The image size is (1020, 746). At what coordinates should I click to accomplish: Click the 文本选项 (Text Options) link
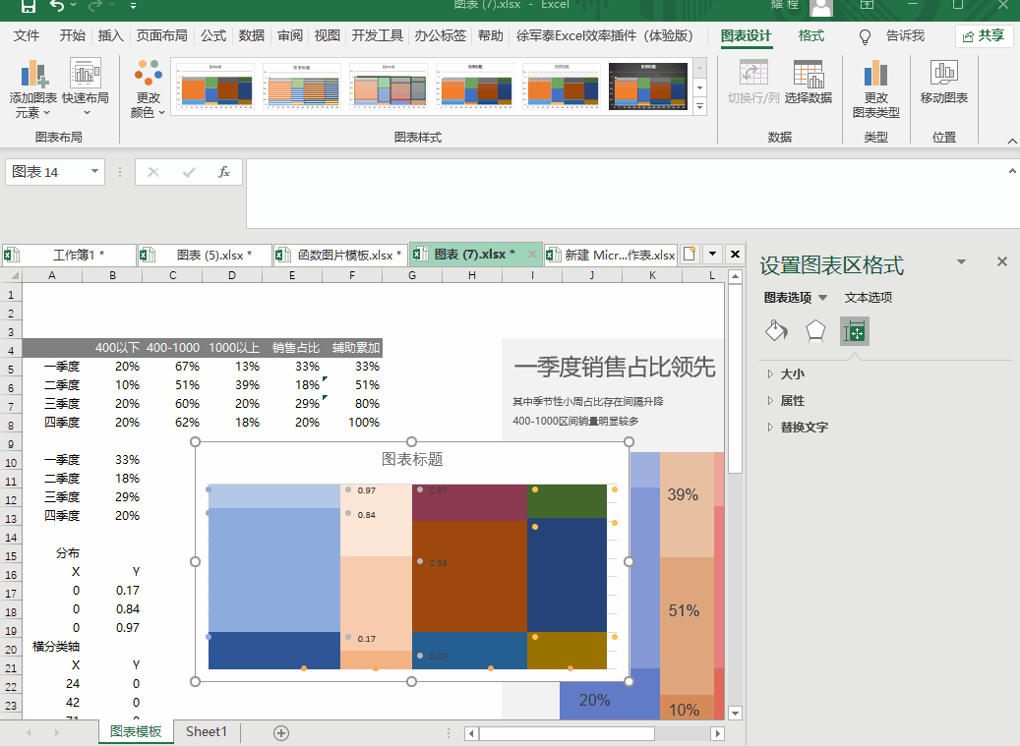(869, 298)
